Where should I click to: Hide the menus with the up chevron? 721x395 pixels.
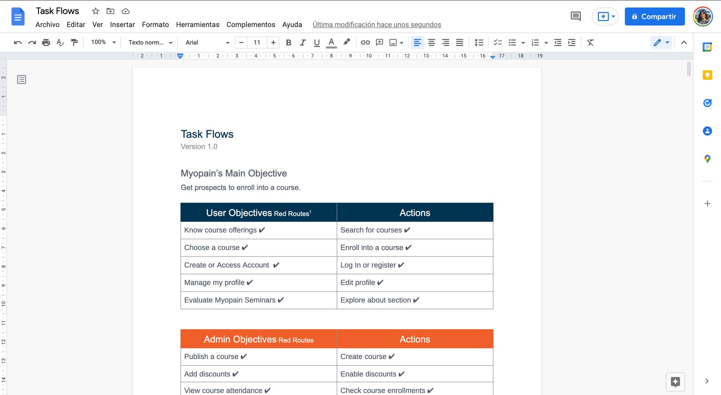point(684,42)
